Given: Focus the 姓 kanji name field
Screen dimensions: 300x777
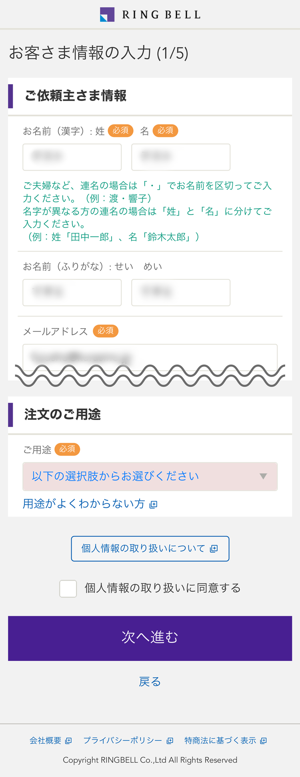Looking at the screenshot, I should click(x=72, y=157).
